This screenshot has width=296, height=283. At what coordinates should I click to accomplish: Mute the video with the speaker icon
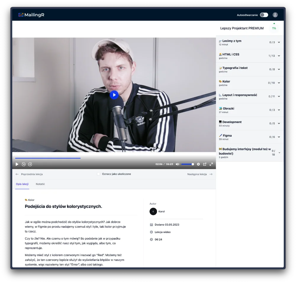[177, 164]
